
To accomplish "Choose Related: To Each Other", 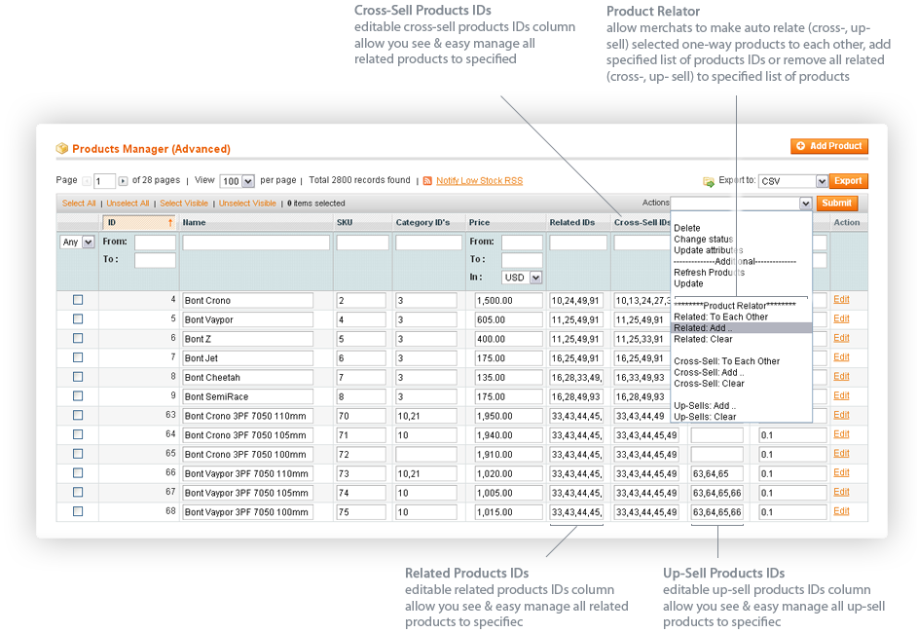I will 720,317.
